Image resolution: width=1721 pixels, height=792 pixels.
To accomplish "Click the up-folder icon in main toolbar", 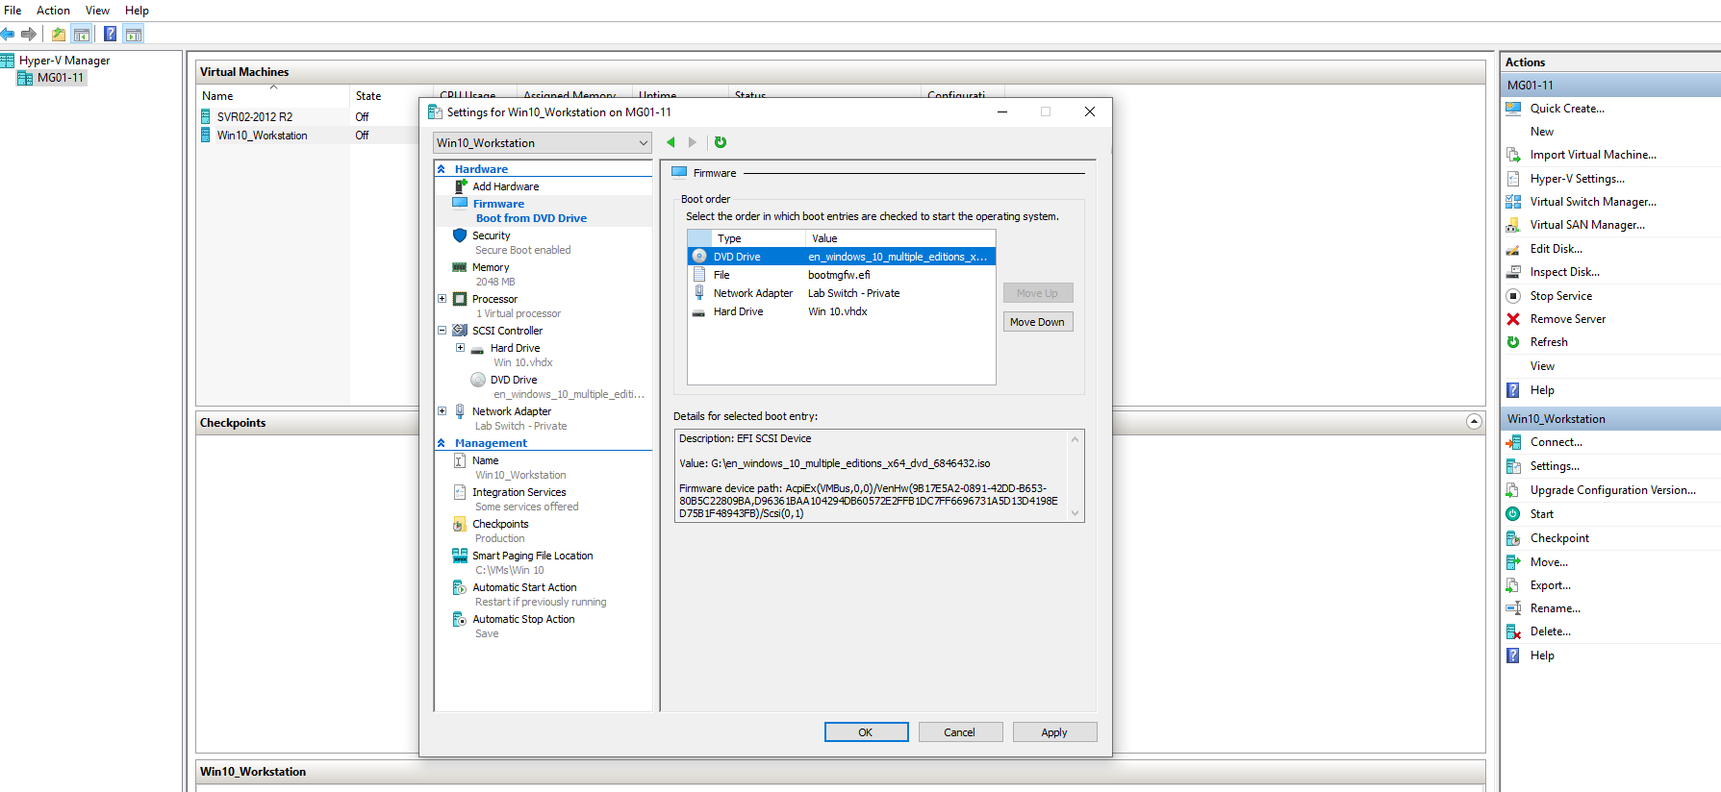I will 59,35.
